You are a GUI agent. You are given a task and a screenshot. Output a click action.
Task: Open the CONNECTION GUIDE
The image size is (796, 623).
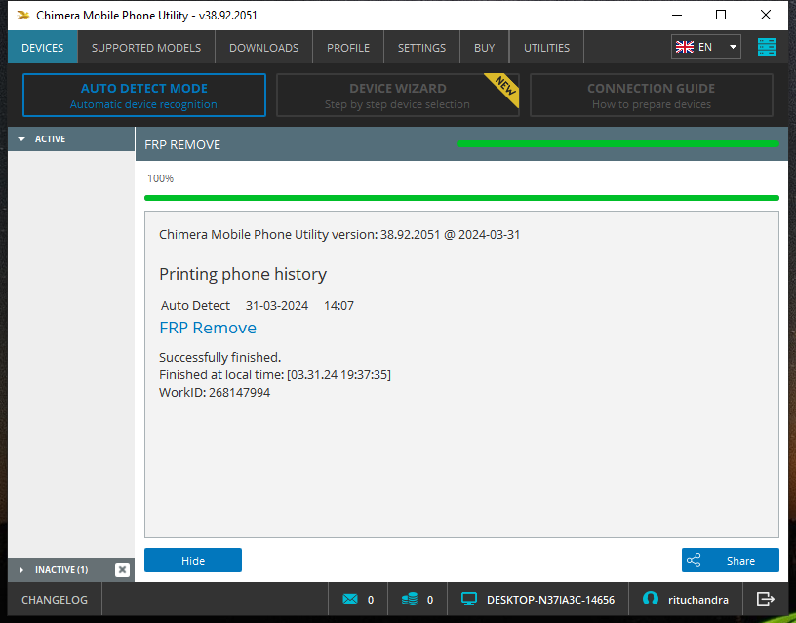[652, 95]
